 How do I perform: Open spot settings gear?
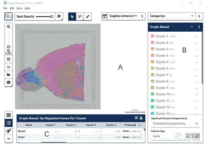[x=59, y=16]
